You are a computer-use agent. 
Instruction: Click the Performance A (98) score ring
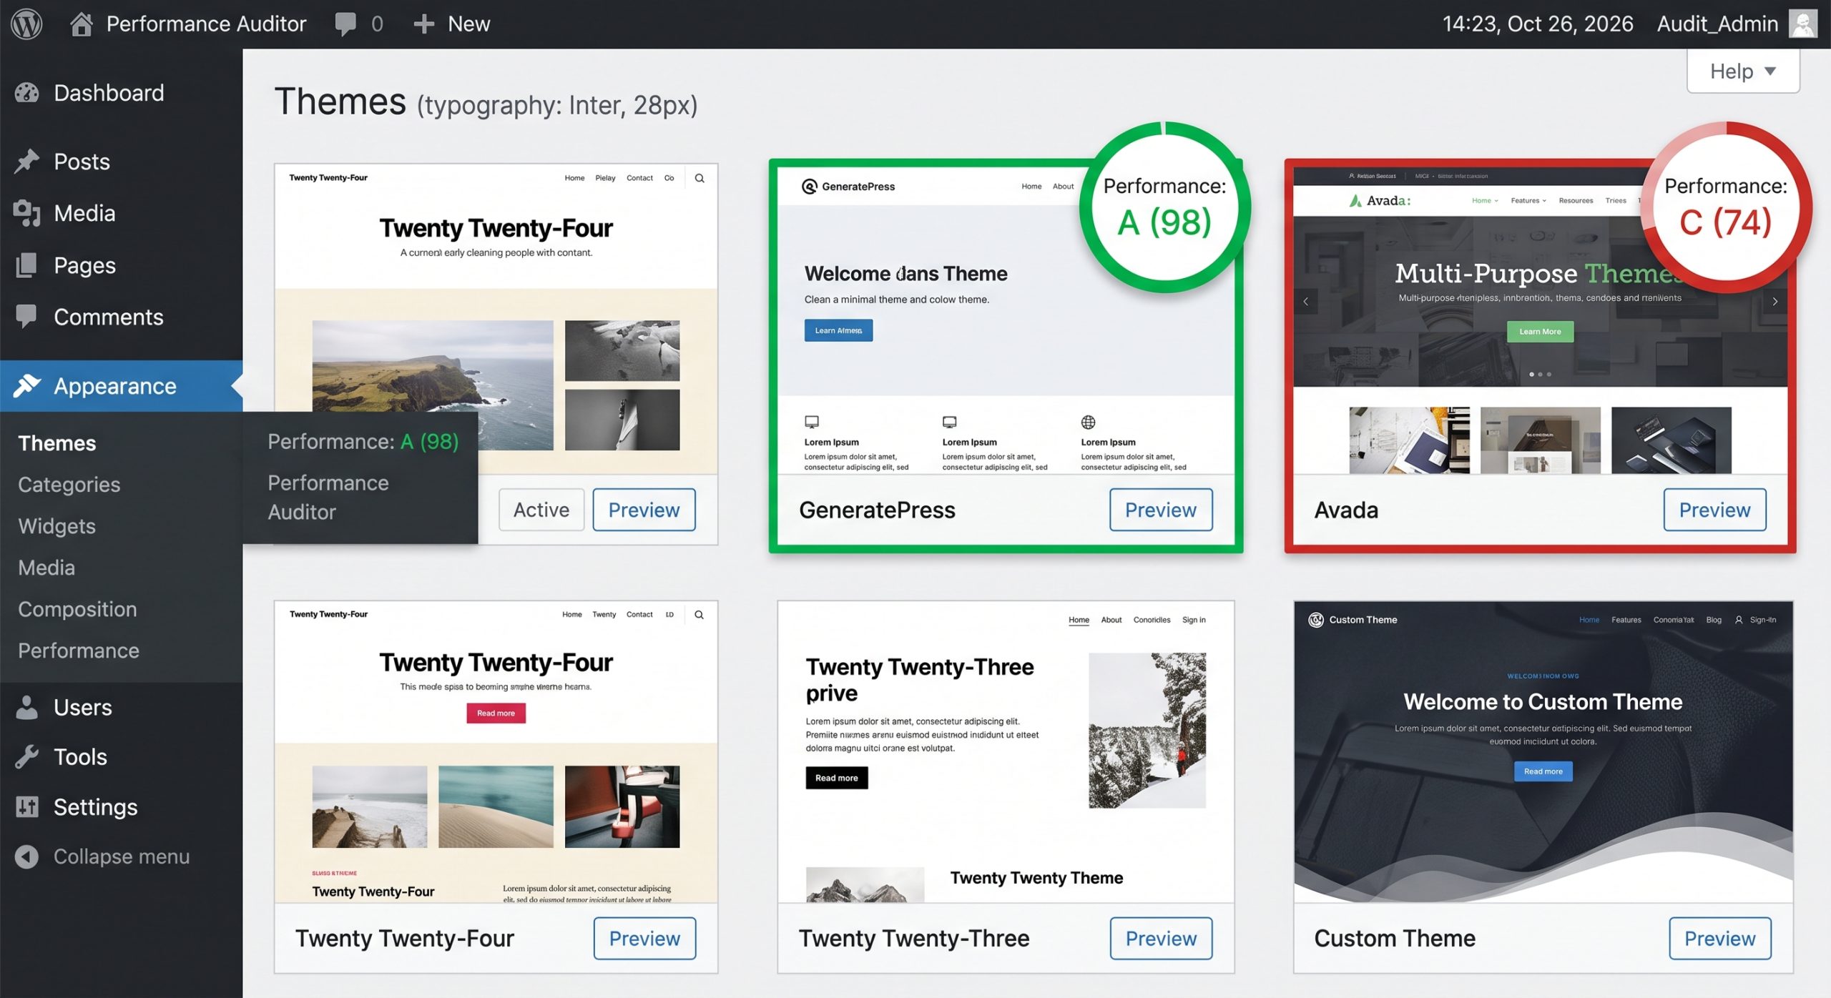[x=1164, y=207]
